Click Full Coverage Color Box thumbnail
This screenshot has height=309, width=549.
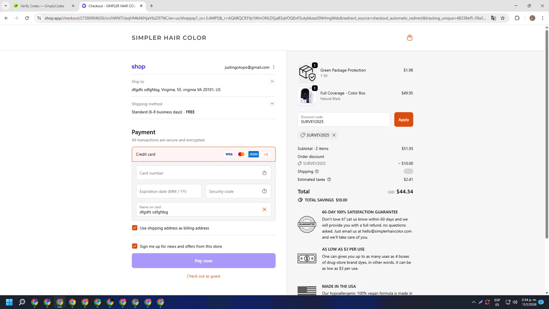(307, 96)
